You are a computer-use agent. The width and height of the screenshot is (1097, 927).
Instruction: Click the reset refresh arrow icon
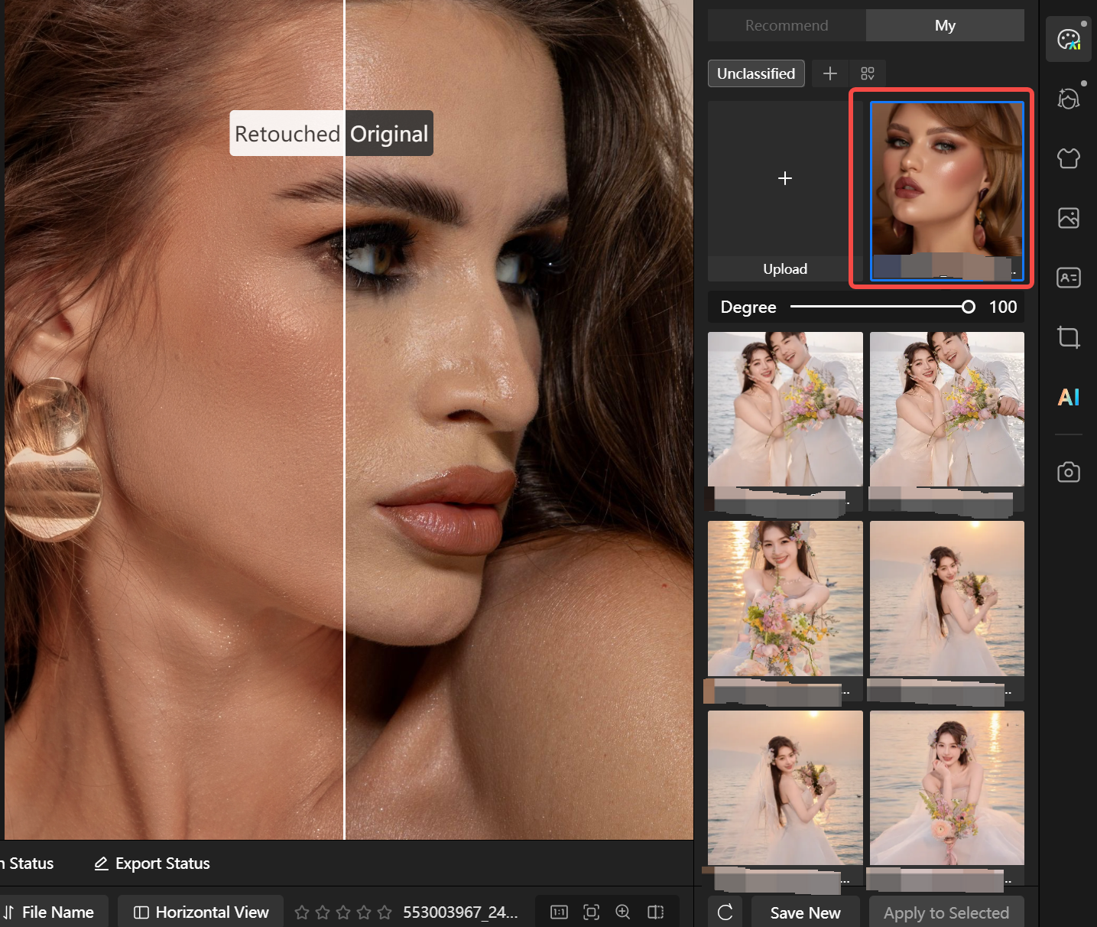pyautogui.click(x=725, y=912)
